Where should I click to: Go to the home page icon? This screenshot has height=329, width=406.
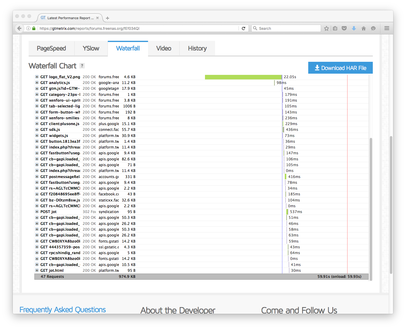coord(364,28)
